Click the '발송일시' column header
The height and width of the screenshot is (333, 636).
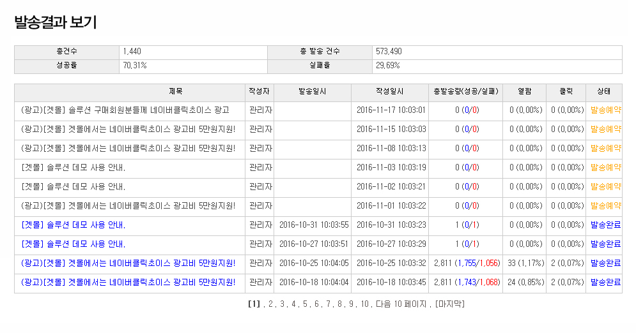[312, 91]
